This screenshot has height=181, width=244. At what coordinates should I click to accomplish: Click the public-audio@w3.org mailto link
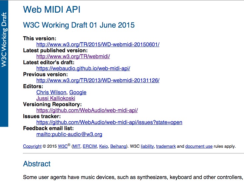(69, 134)
